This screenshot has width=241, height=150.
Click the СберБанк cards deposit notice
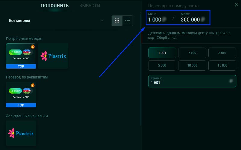click(189, 35)
